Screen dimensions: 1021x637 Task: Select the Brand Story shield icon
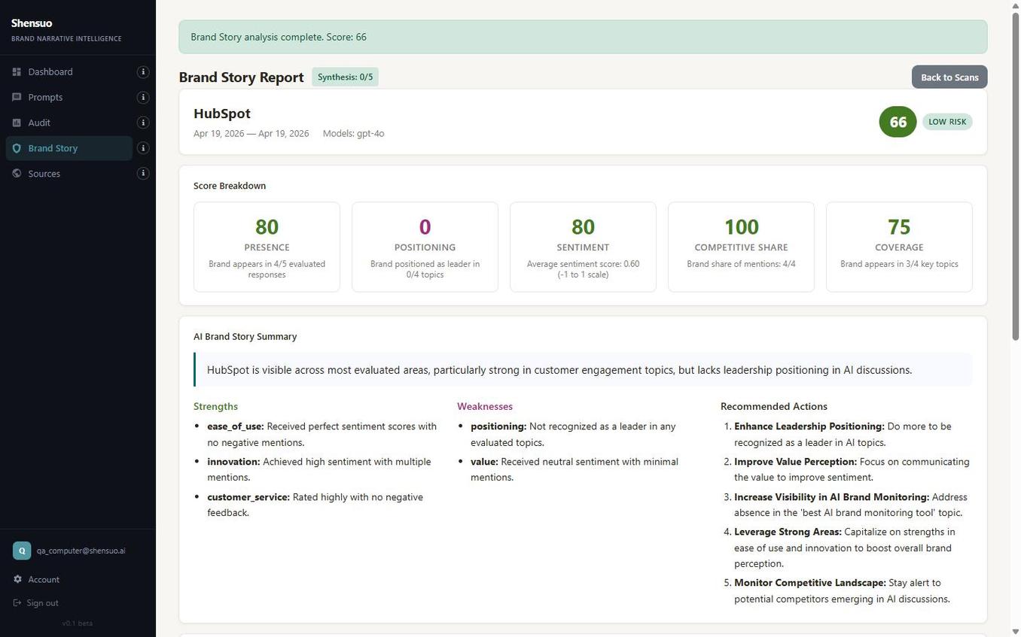coord(16,148)
